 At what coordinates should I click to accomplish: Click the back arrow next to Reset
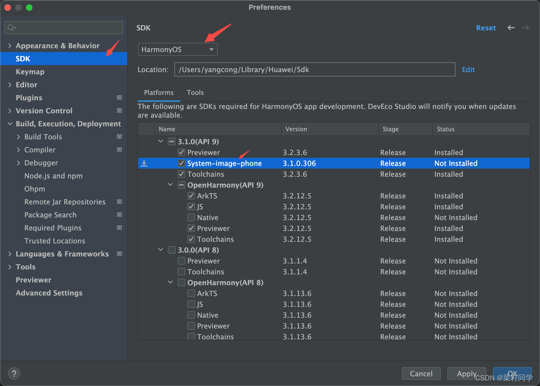point(511,28)
